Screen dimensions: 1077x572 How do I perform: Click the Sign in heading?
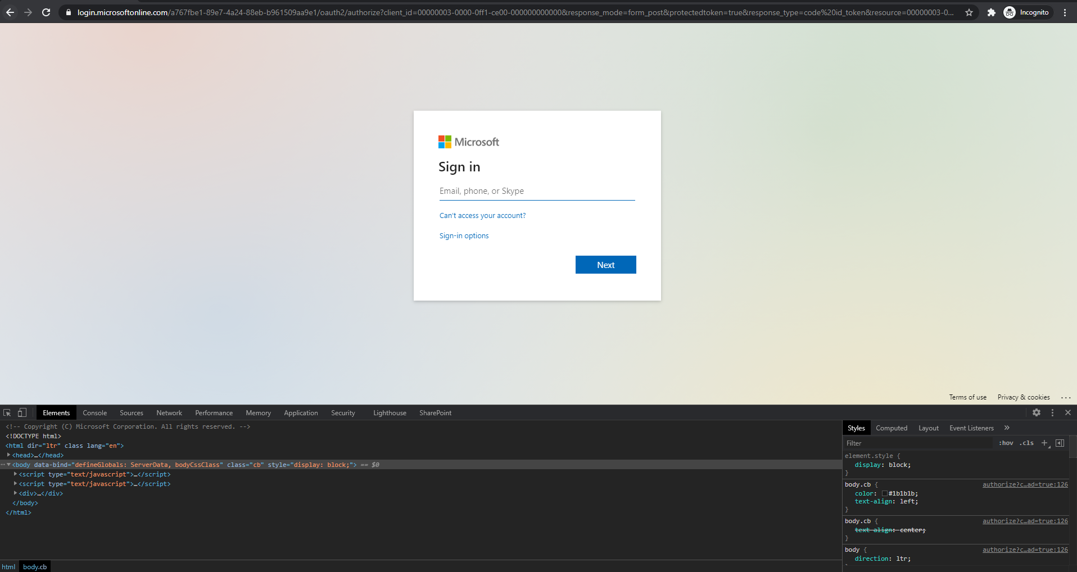pos(459,167)
